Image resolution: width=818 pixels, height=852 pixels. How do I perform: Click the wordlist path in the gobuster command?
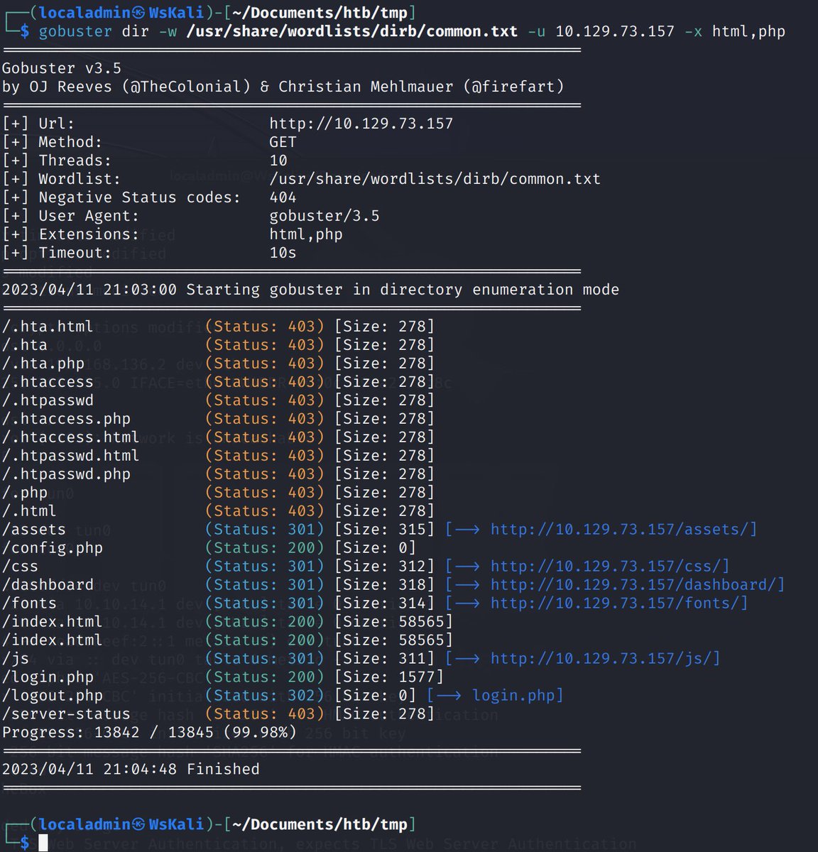(352, 31)
